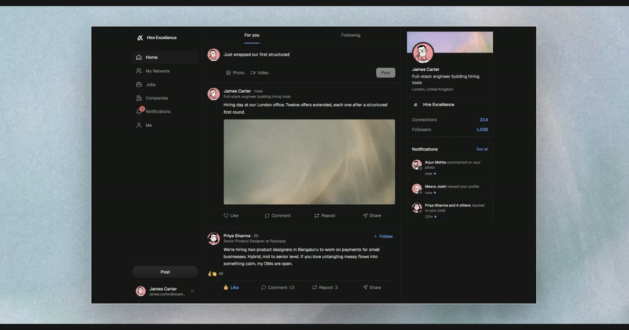The image size is (629, 330).
Task: Open profile card avatar of James Carter
Action: tap(423, 52)
